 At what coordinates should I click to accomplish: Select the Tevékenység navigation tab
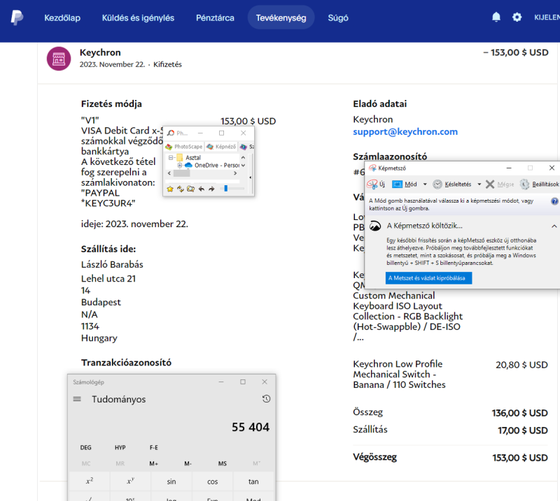[x=281, y=17]
